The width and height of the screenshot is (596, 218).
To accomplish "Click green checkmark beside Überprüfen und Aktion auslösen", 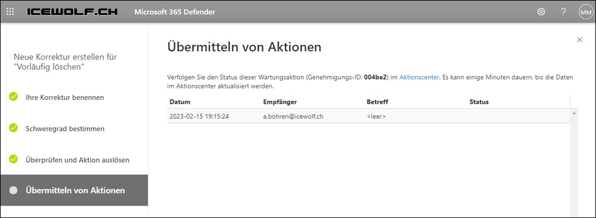I will (x=13, y=159).
